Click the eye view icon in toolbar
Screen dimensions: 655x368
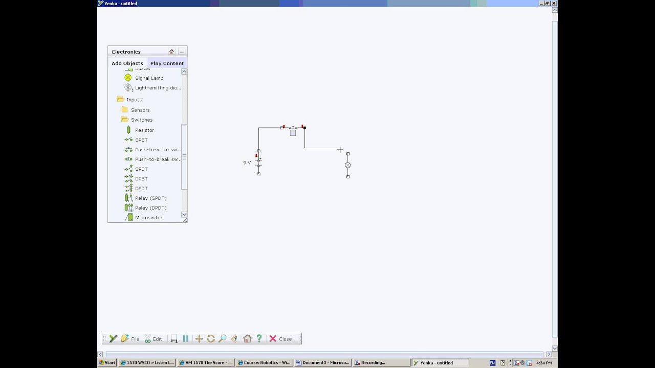(x=234, y=339)
